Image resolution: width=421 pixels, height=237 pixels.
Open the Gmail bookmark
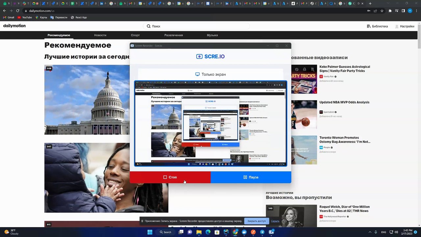pyautogui.click(x=9, y=17)
